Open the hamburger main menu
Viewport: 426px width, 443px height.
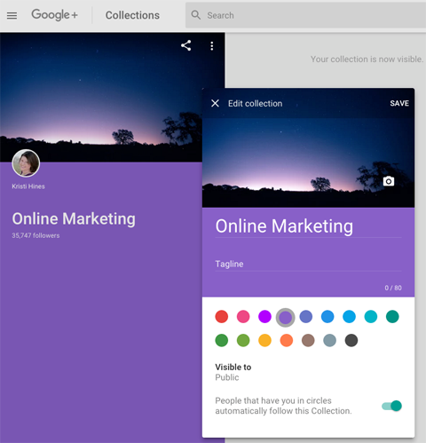[12, 15]
